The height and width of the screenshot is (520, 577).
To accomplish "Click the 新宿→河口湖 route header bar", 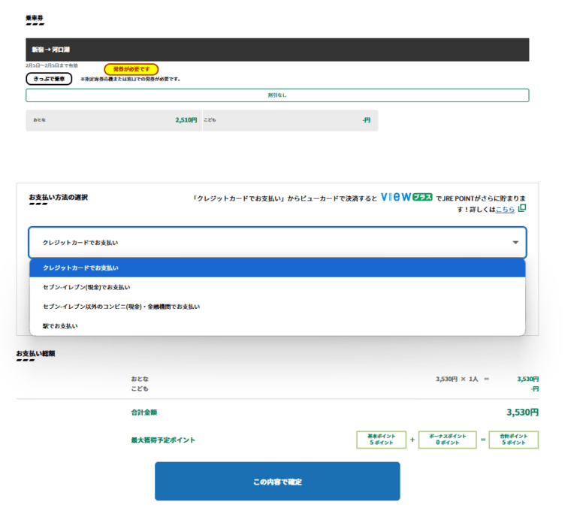I will coord(277,50).
